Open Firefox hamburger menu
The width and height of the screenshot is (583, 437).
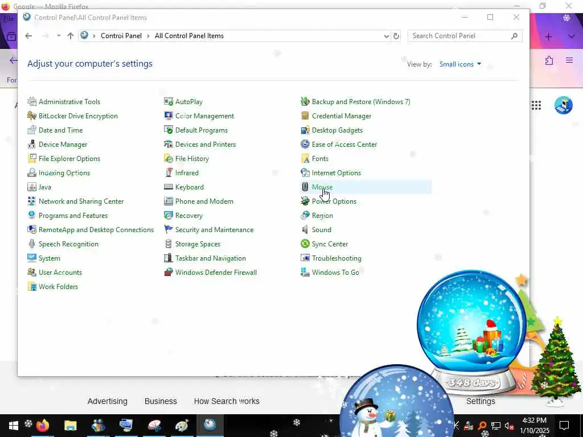(x=569, y=60)
